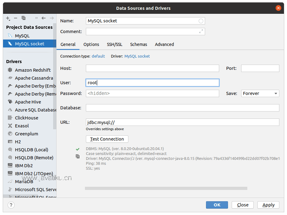Click the H2 driver icon
Viewport: 287px width, 215px height.
click(10, 141)
